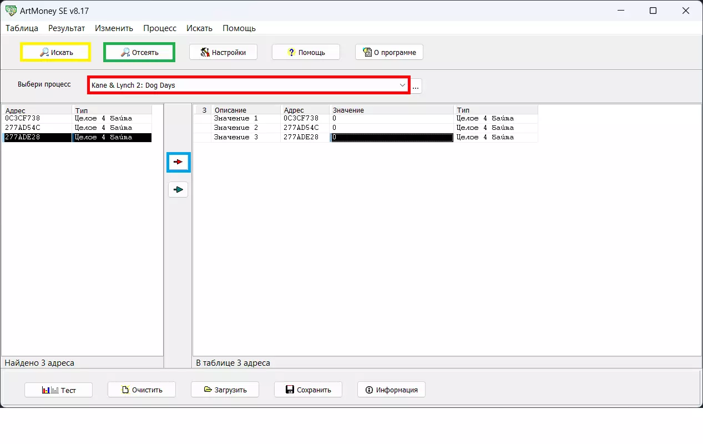Click the Искать search button

[x=55, y=52]
